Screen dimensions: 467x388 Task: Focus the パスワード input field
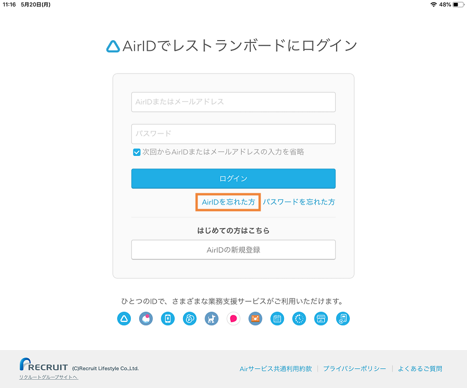(233, 134)
